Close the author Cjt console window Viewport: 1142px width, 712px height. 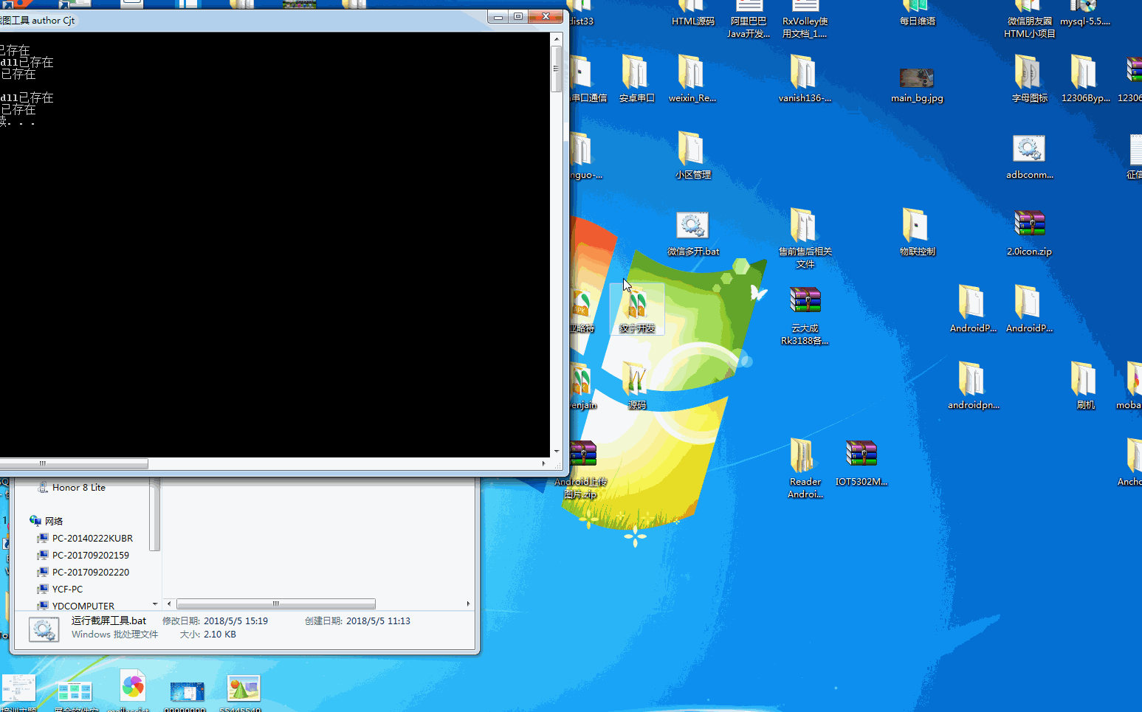(546, 16)
